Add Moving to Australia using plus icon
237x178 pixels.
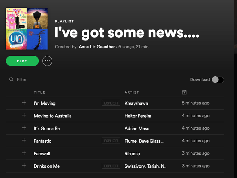[x=24, y=115]
